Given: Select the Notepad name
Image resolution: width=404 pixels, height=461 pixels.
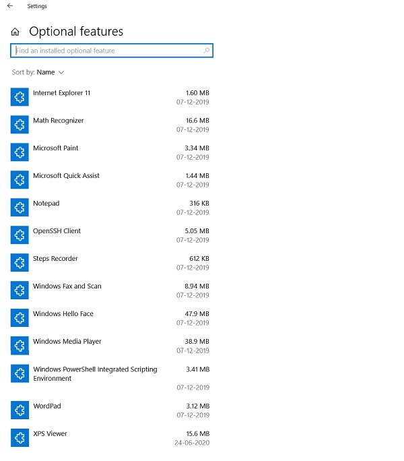Looking at the screenshot, I should pos(46,204).
